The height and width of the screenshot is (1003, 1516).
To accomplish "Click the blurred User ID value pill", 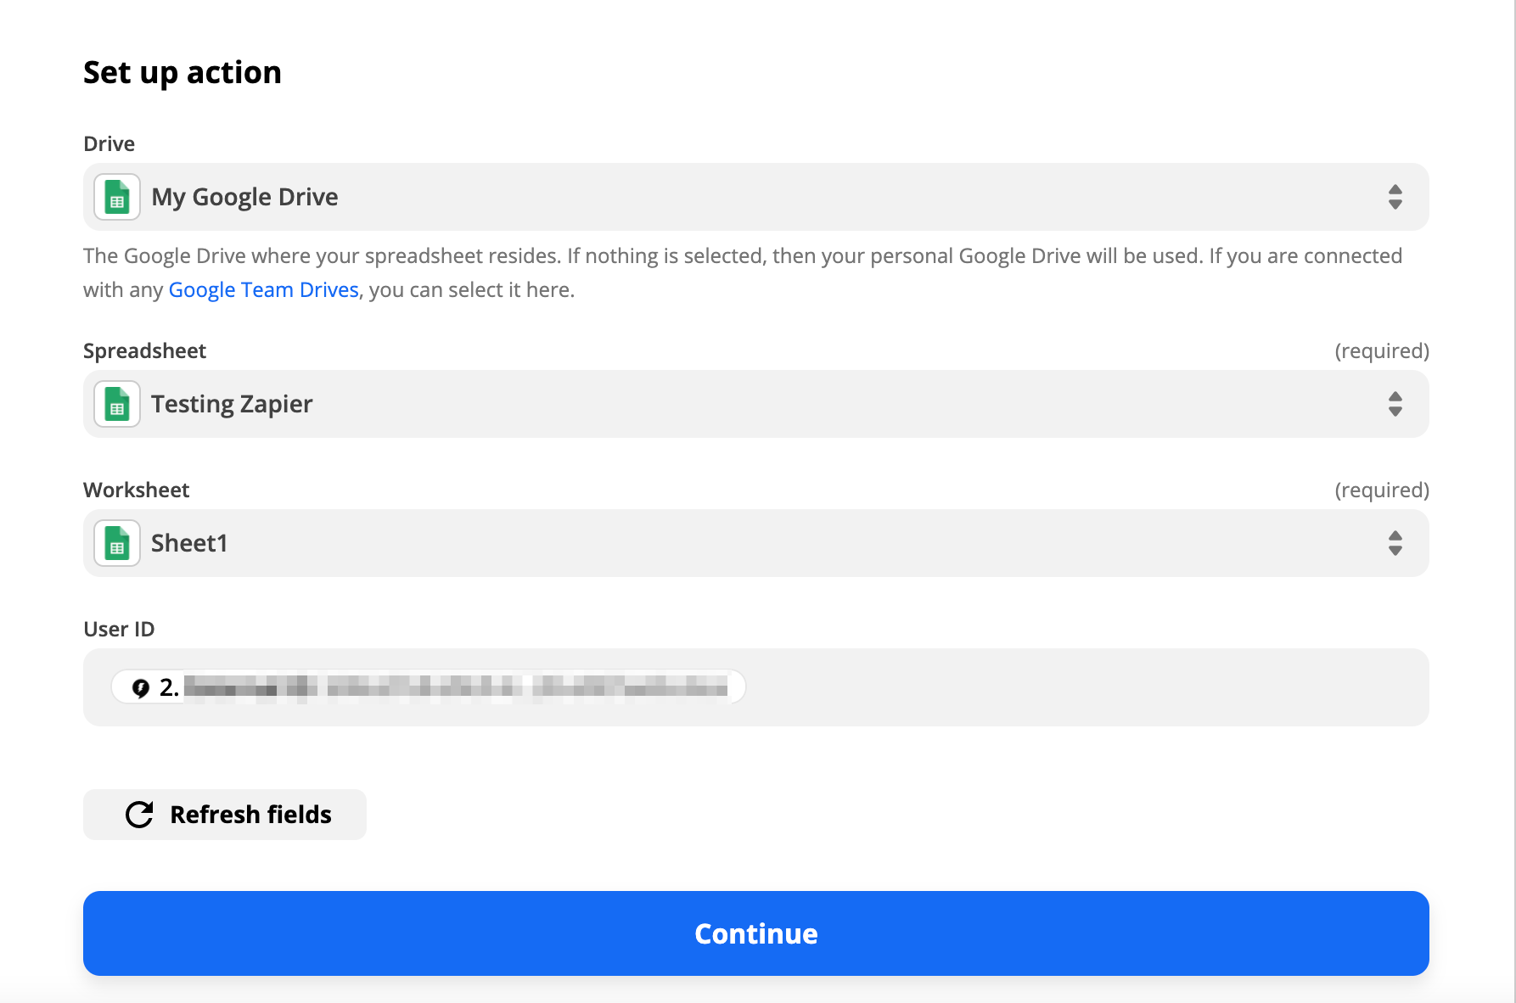I will coord(429,686).
